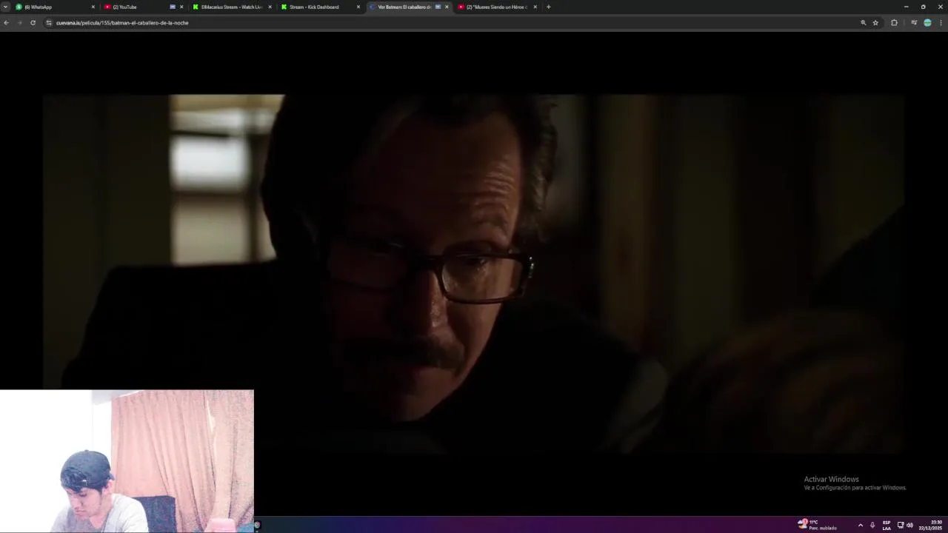This screenshot has height=533, width=948.
Task: Open the network icon in system tray
Action: (901, 525)
